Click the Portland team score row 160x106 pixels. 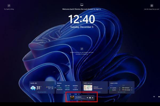pos(127,88)
